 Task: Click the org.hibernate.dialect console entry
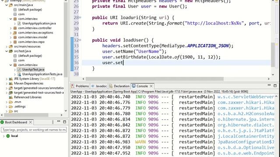pyautogui.click(x=246, y=125)
